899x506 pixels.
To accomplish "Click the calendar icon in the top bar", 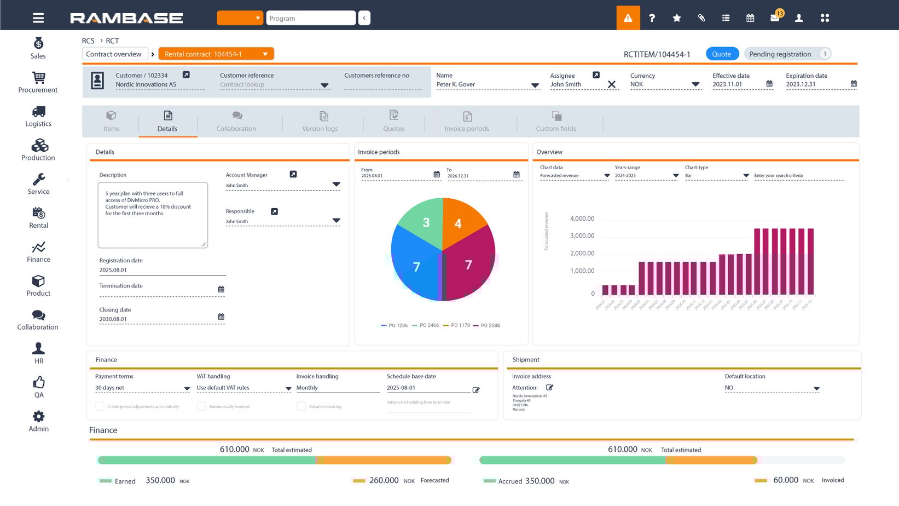I will point(750,18).
